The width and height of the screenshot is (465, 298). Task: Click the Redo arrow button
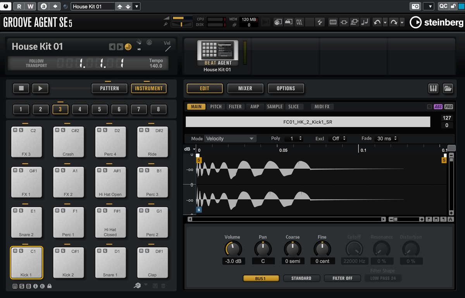tap(394, 22)
